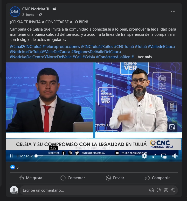The height and width of the screenshot is (201, 187).
Task: Open video settings gear
Action: tap(144, 156)
